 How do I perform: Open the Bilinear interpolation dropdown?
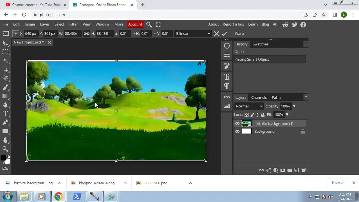[193, 34]
